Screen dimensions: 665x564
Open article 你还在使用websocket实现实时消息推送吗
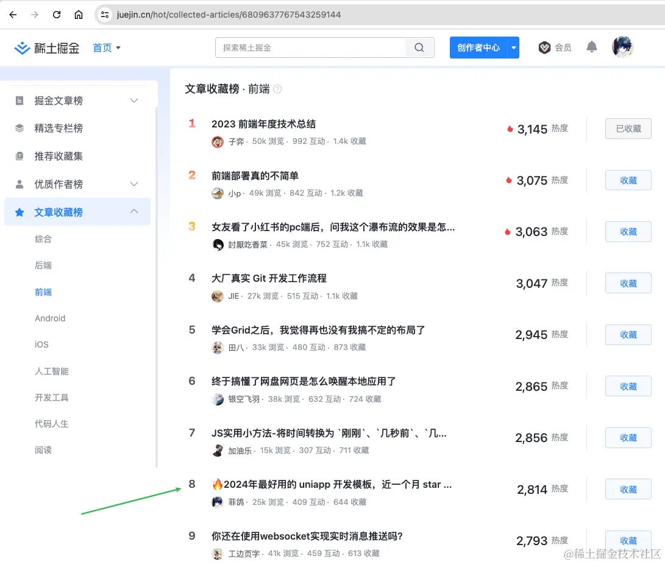click(307, 537)
